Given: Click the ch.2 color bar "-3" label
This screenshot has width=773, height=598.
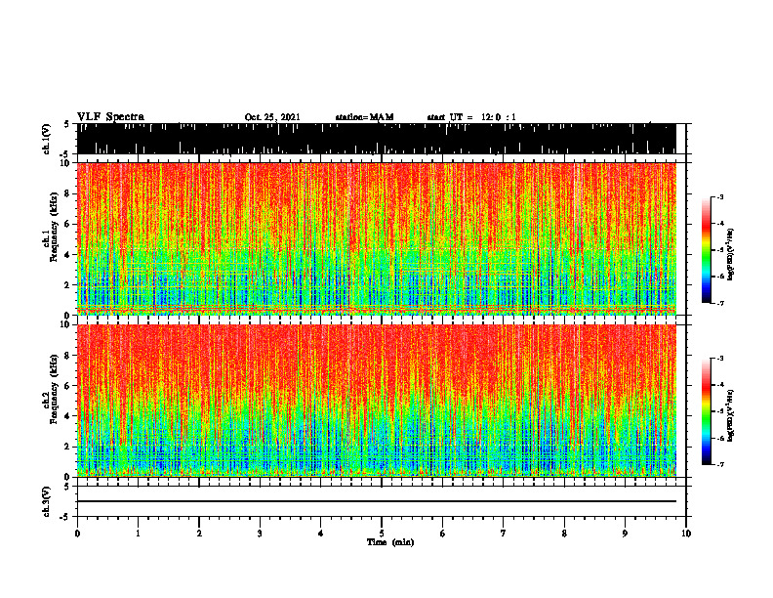Looking at the screenshot, I should [719, 359].
